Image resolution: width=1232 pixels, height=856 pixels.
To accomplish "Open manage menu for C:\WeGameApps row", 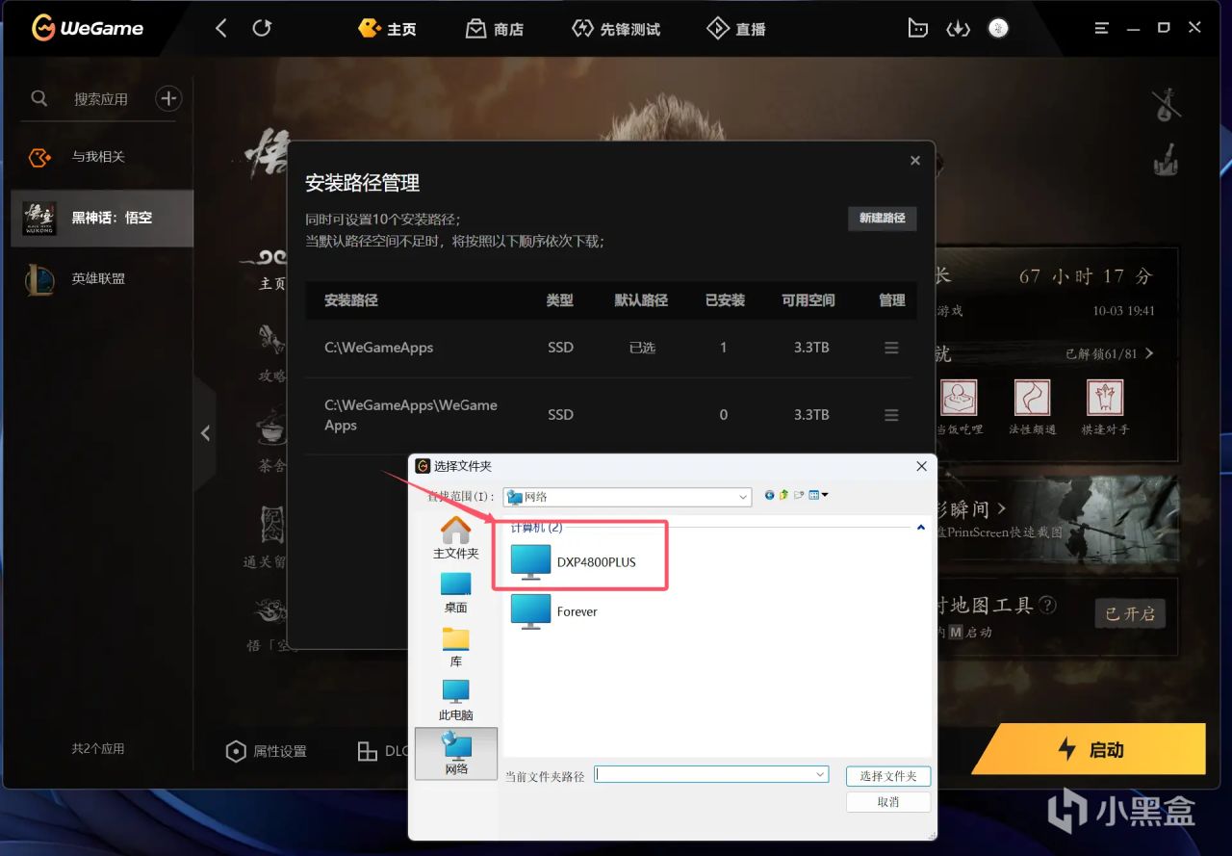I will [891, 348].
